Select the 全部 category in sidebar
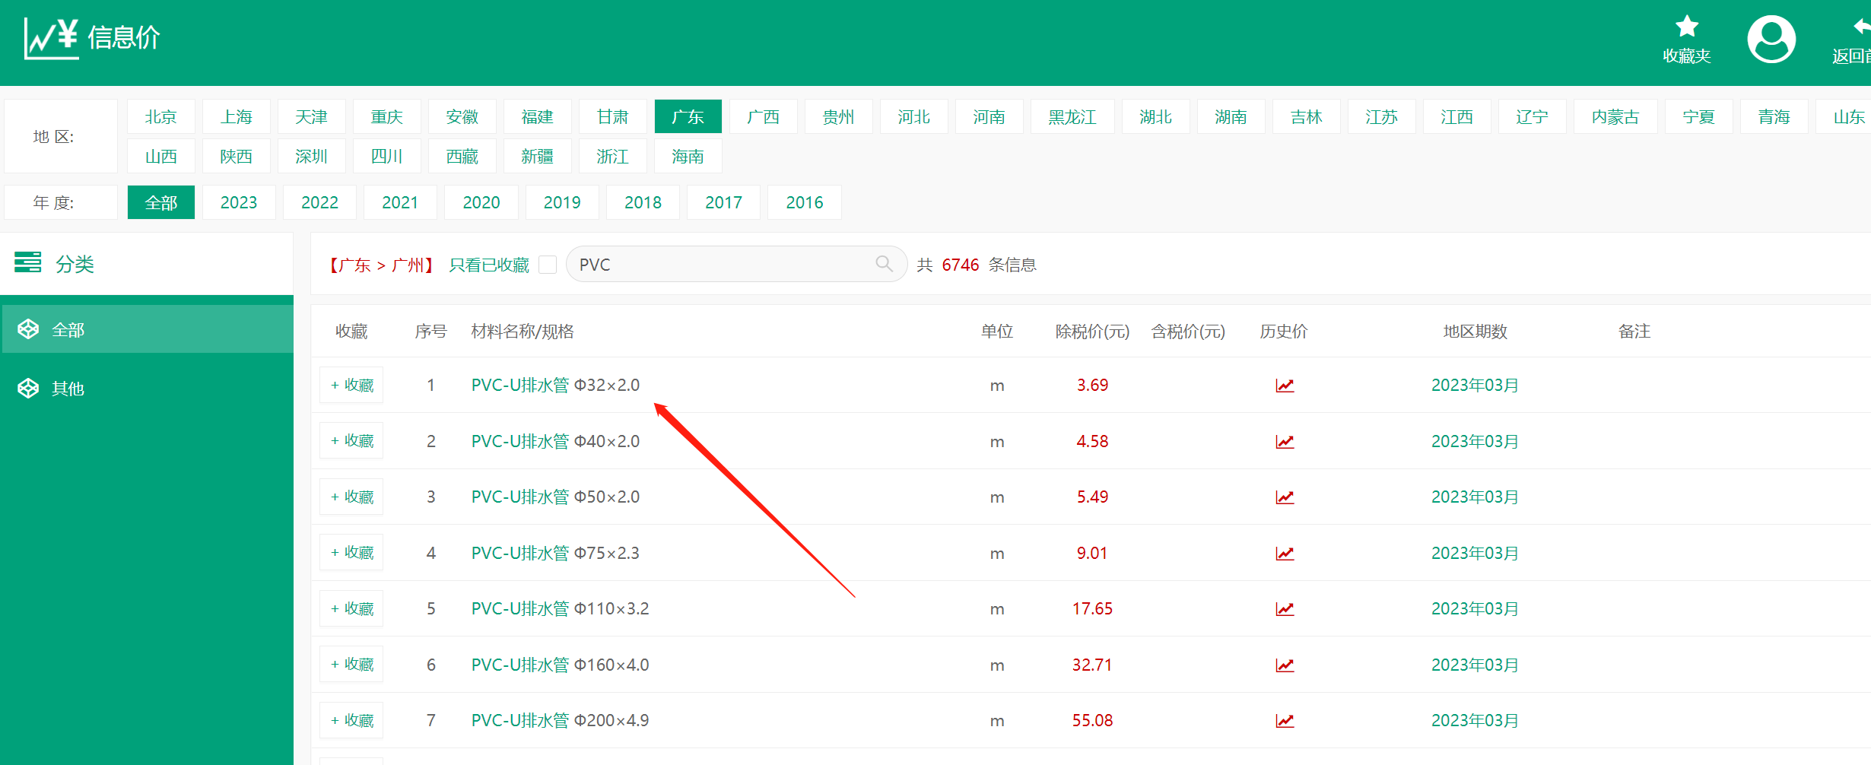The image size is (1871, 765). pos(148,329)
